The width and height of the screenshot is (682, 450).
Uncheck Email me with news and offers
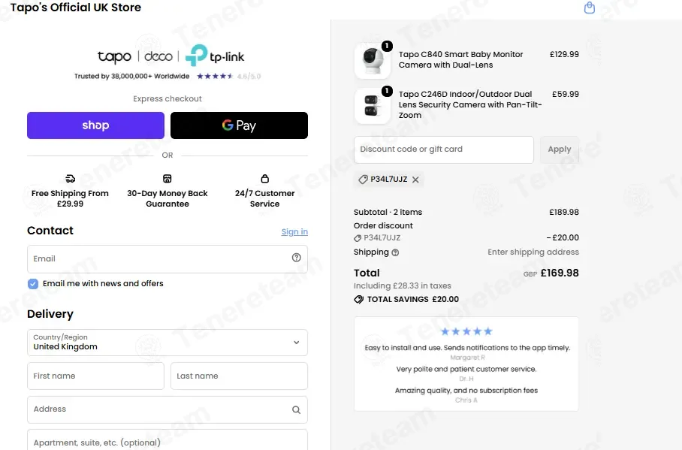(33, 284)
